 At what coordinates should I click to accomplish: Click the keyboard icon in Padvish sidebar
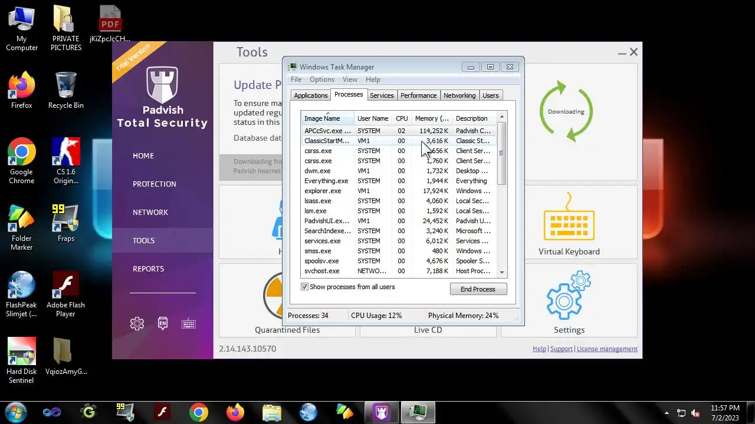tap(189, 323)
